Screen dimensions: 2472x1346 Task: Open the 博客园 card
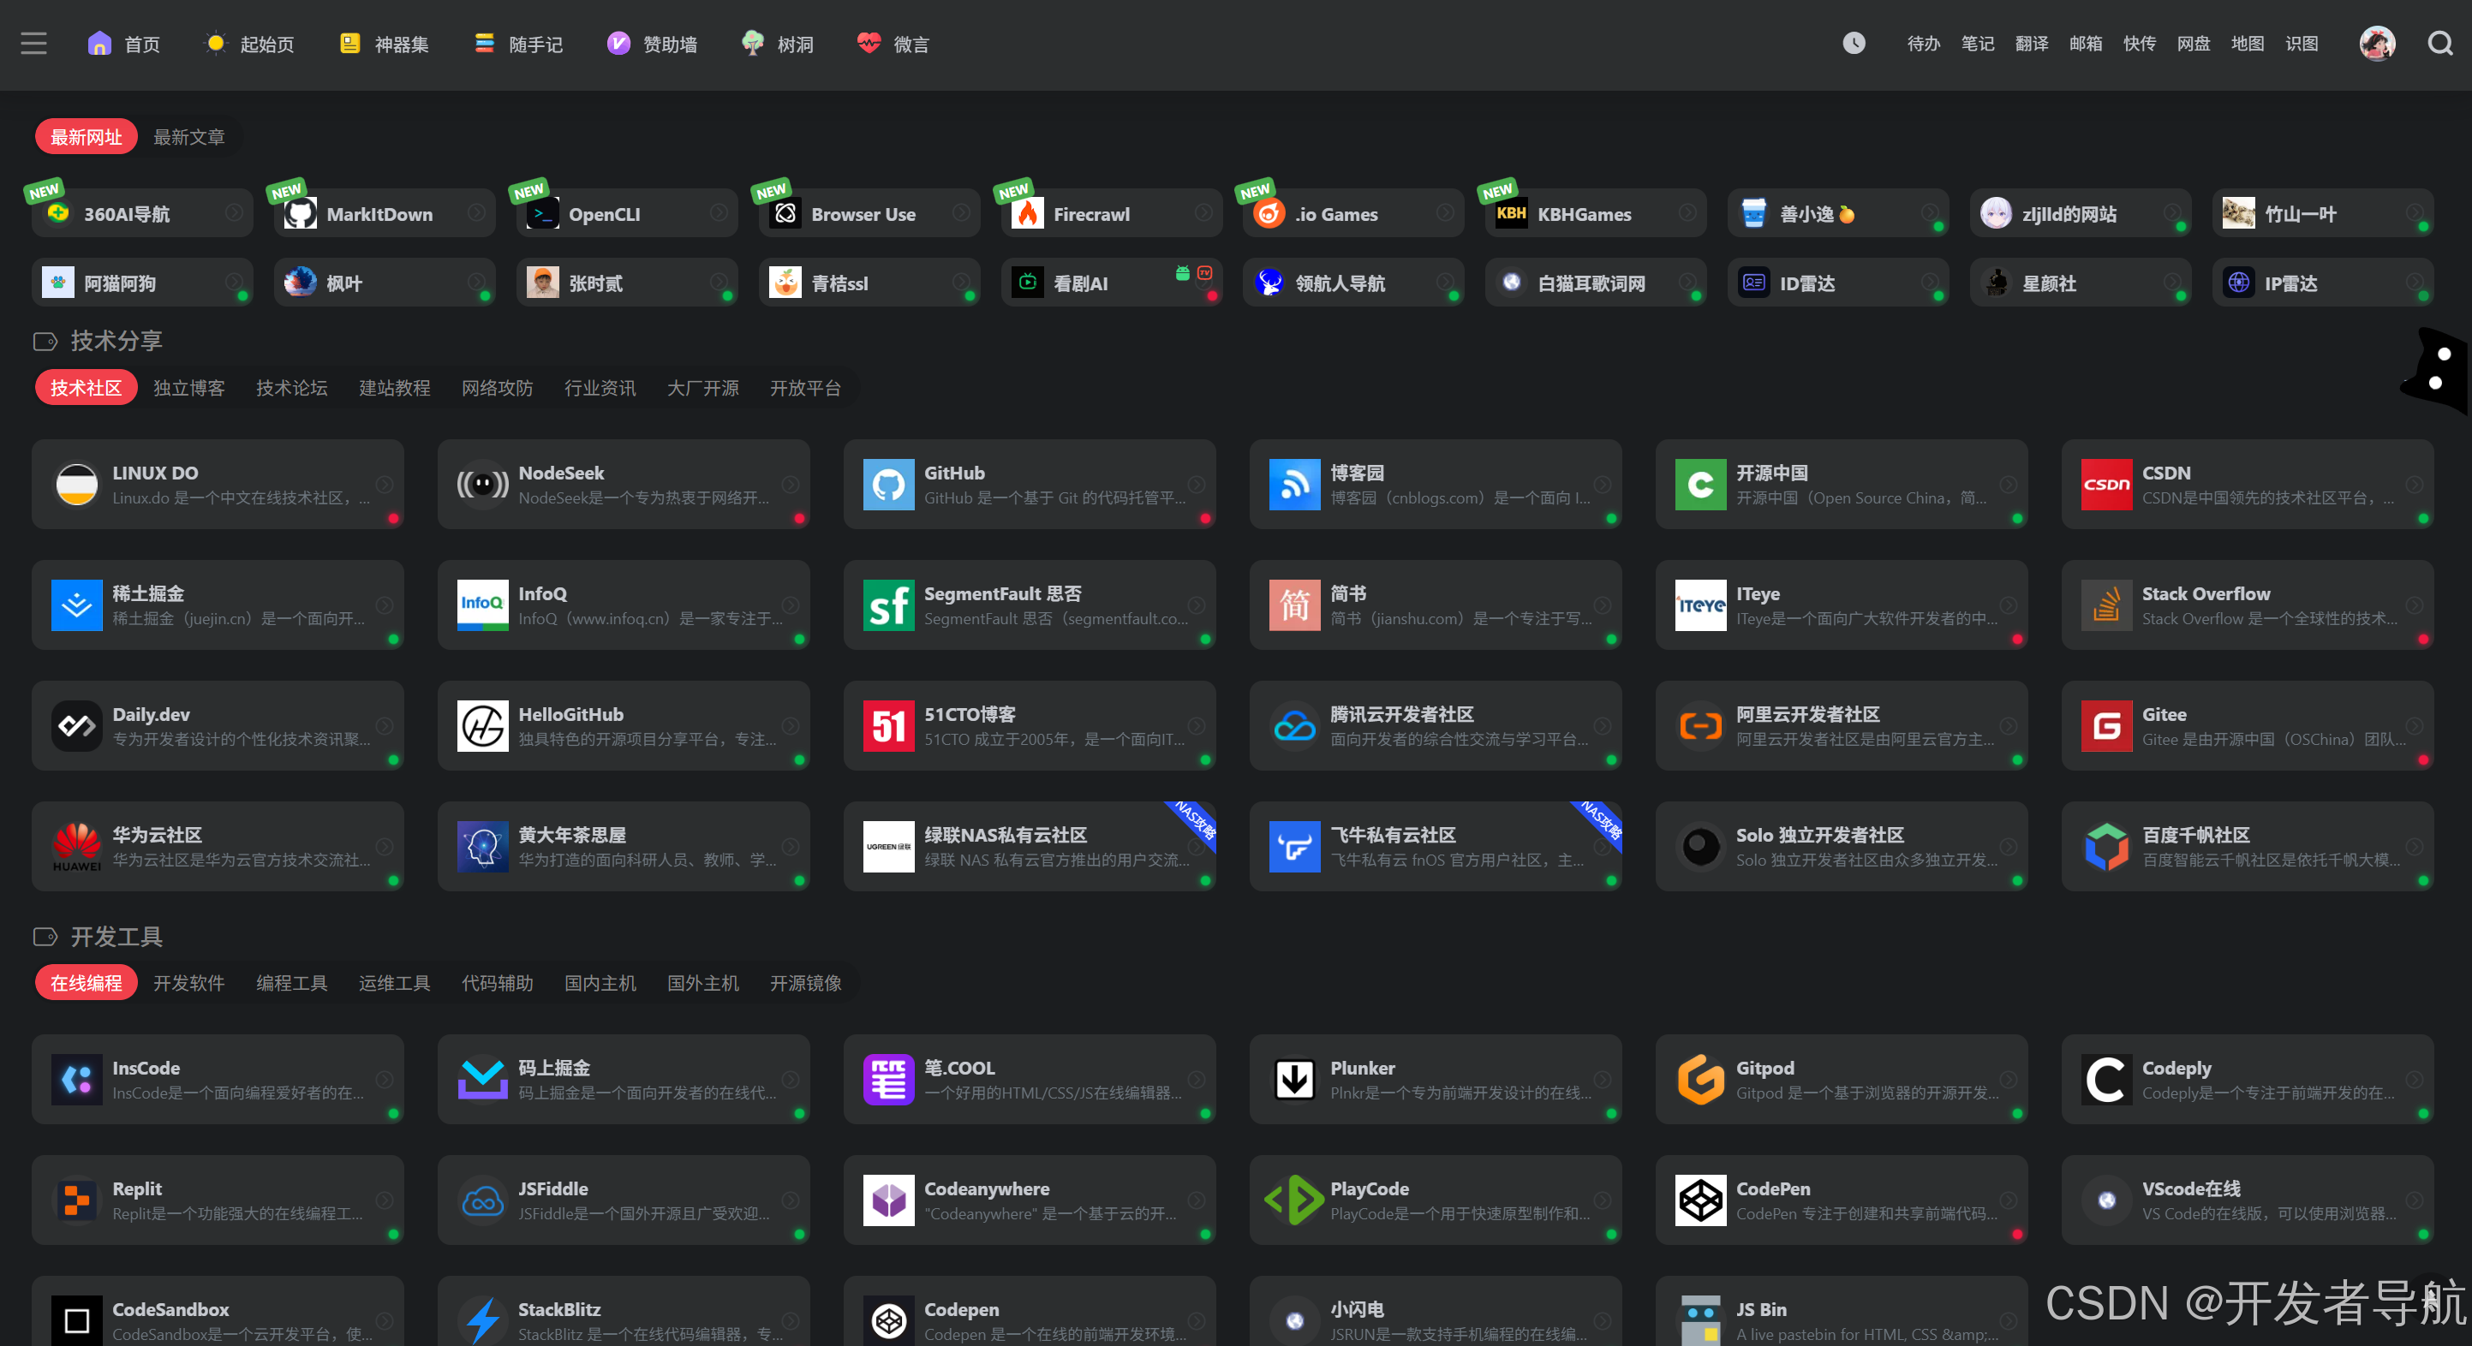tap(1435, 485)
